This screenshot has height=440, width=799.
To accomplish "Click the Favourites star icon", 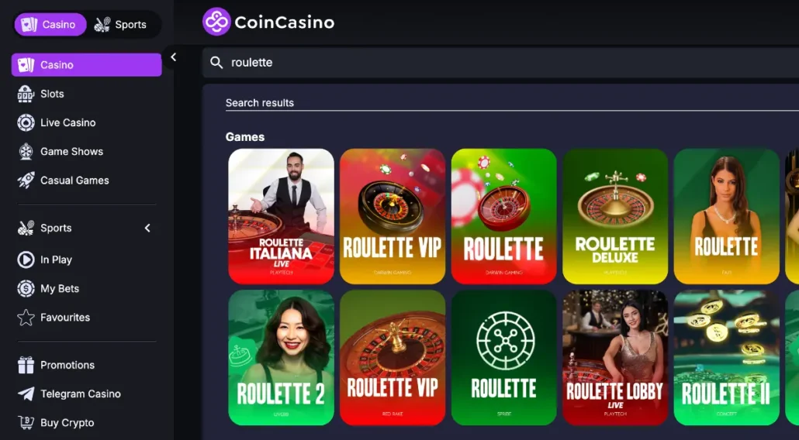I will tap(26, 318).
